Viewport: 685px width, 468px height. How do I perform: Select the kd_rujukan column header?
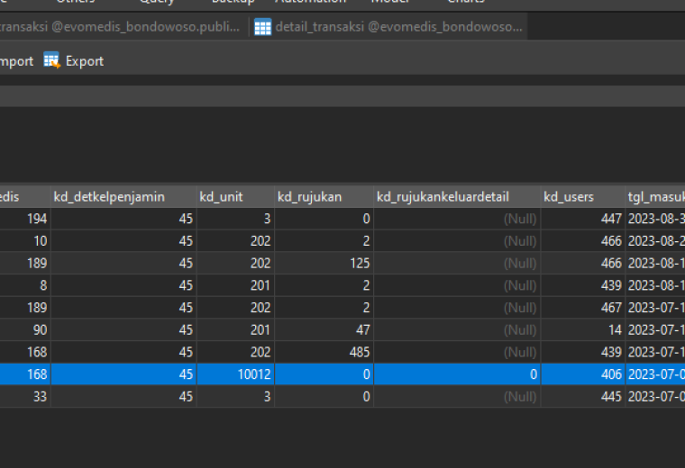pyautogui.click(x=324, y=197)
